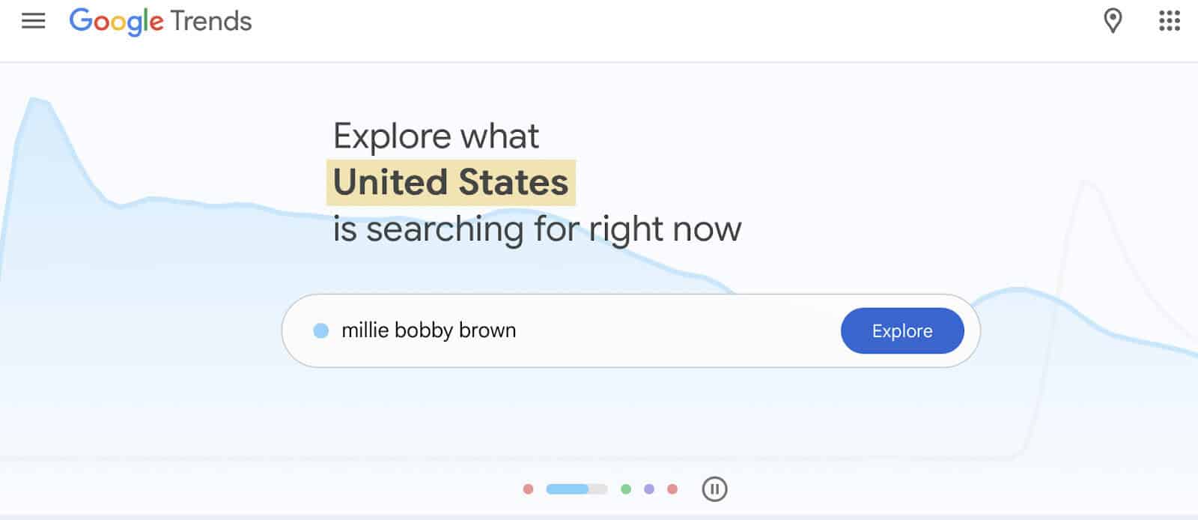1198x520 pixels.
Task: Pause the trending carousel
Action: tap(714, 489)
